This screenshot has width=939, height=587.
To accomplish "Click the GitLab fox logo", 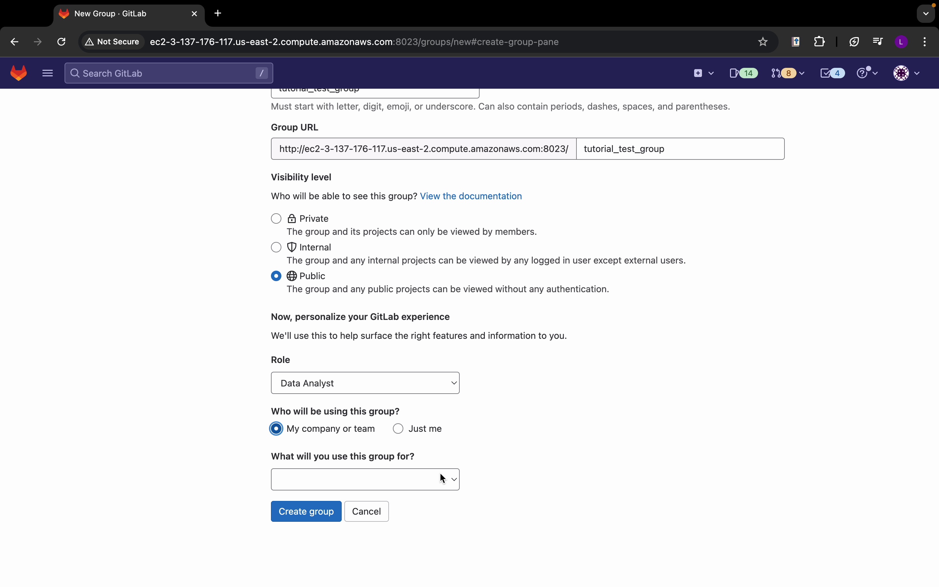I will [x=19, y=73].
